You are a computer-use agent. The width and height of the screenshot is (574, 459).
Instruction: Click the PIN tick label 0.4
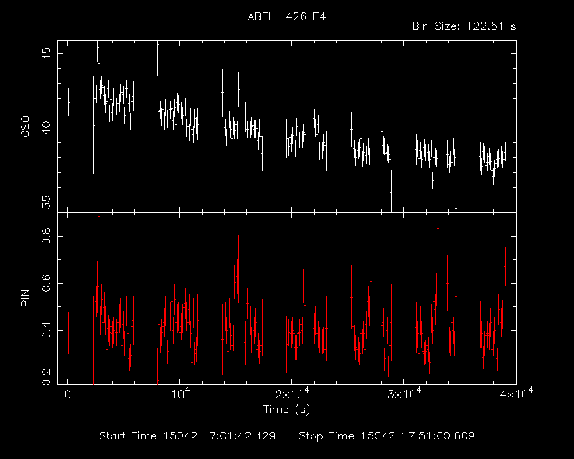pyautogui.click(x=47, y=330)
